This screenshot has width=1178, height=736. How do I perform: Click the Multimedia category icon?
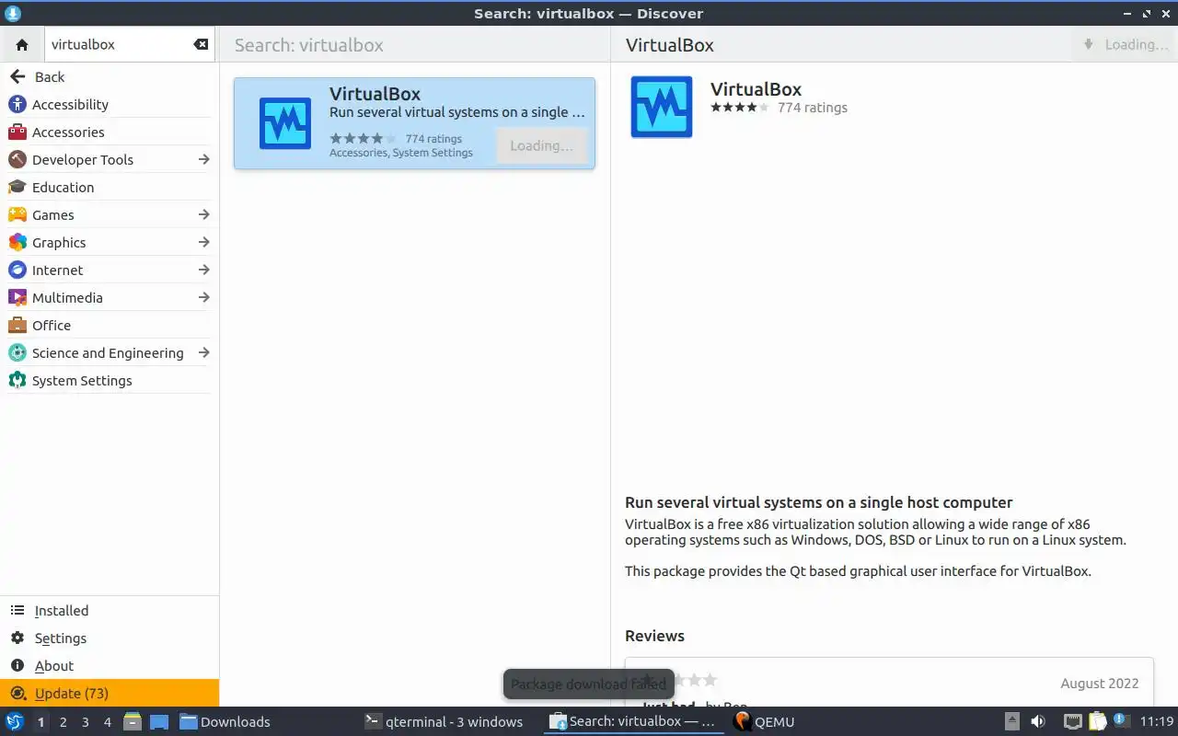17,297
